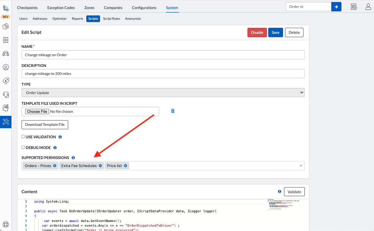374x231 pixels.
Task: Open the headset support sidebar icon
Action: (x=6, y=95)
